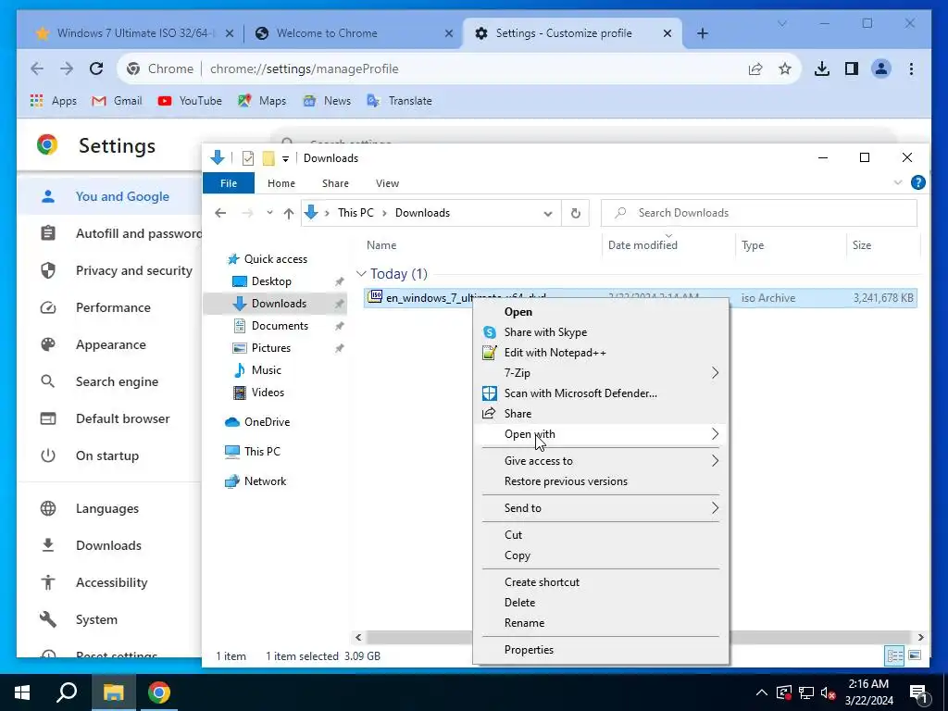Open Share tab in Explorer ribbon
Image resolution: width=948 pixels, height=711 pixels.
click(335, 183)
